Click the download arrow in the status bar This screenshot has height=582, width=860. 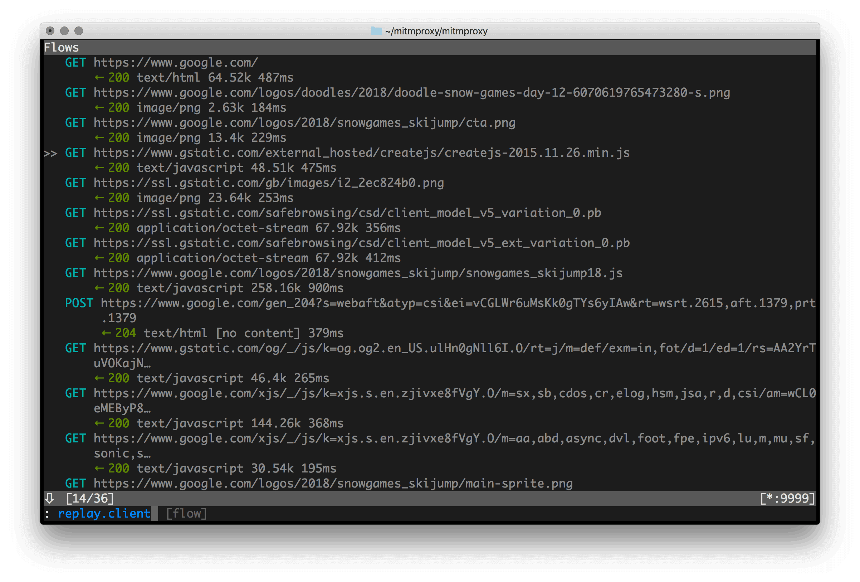pyautogui.click(x=49, y=498)
